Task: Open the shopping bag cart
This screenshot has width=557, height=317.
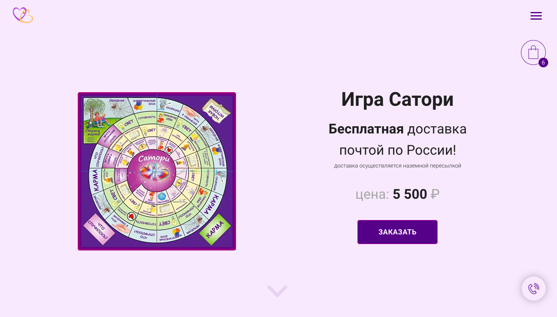Action: click(533, 52)
